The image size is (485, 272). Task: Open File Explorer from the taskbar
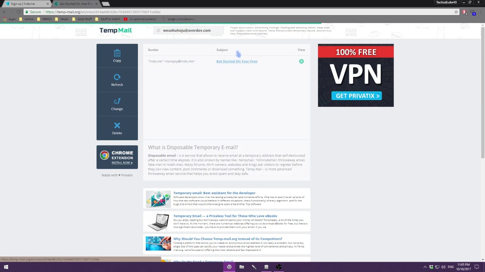(x=242, y=267)
